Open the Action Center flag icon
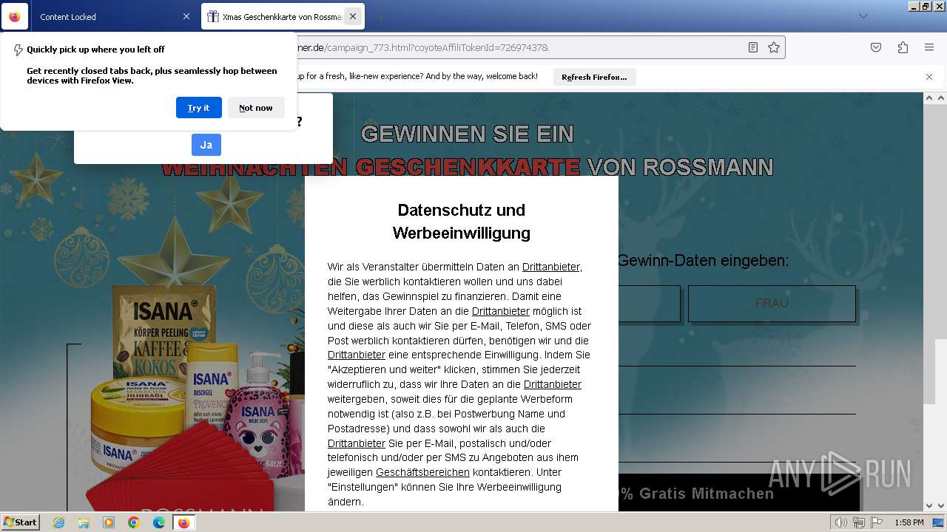The height and width of the screenshot is (532, 947). [875, 522]
